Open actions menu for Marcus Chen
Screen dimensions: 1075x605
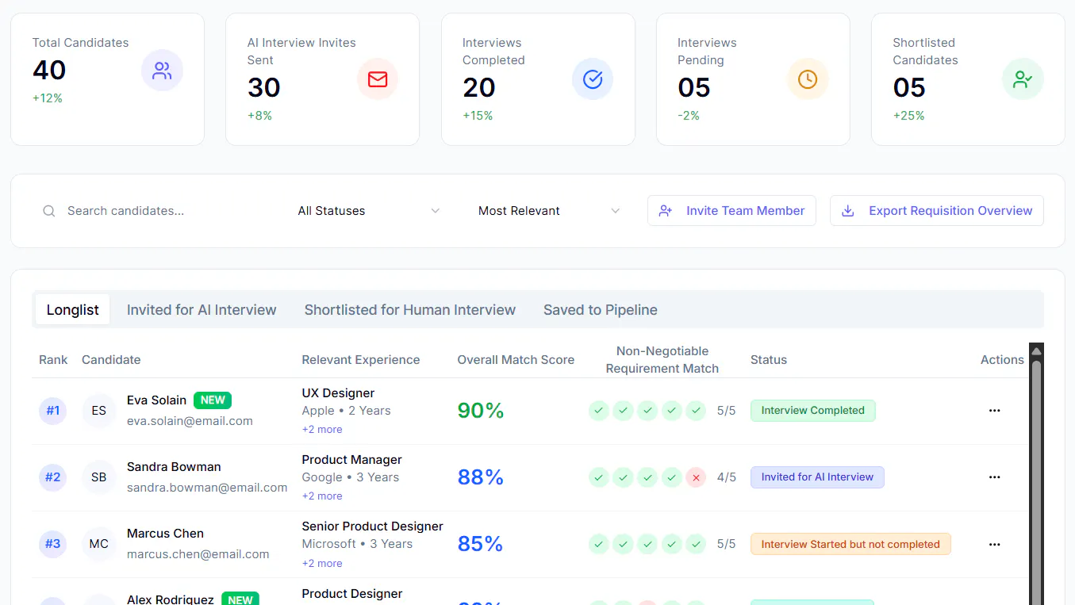click(x=994, y=545)
